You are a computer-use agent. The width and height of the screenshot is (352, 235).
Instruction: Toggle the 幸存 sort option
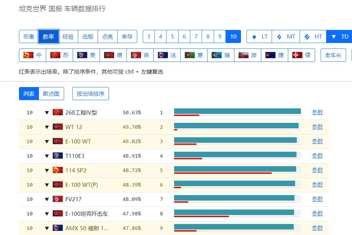(x=127, y=36)
